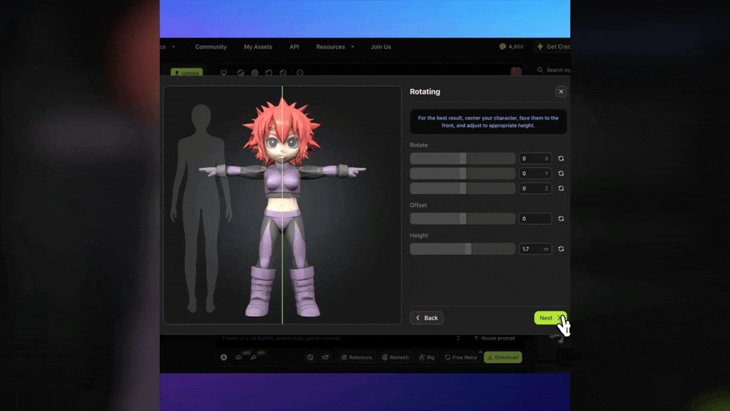Reset the Height value

561,249
